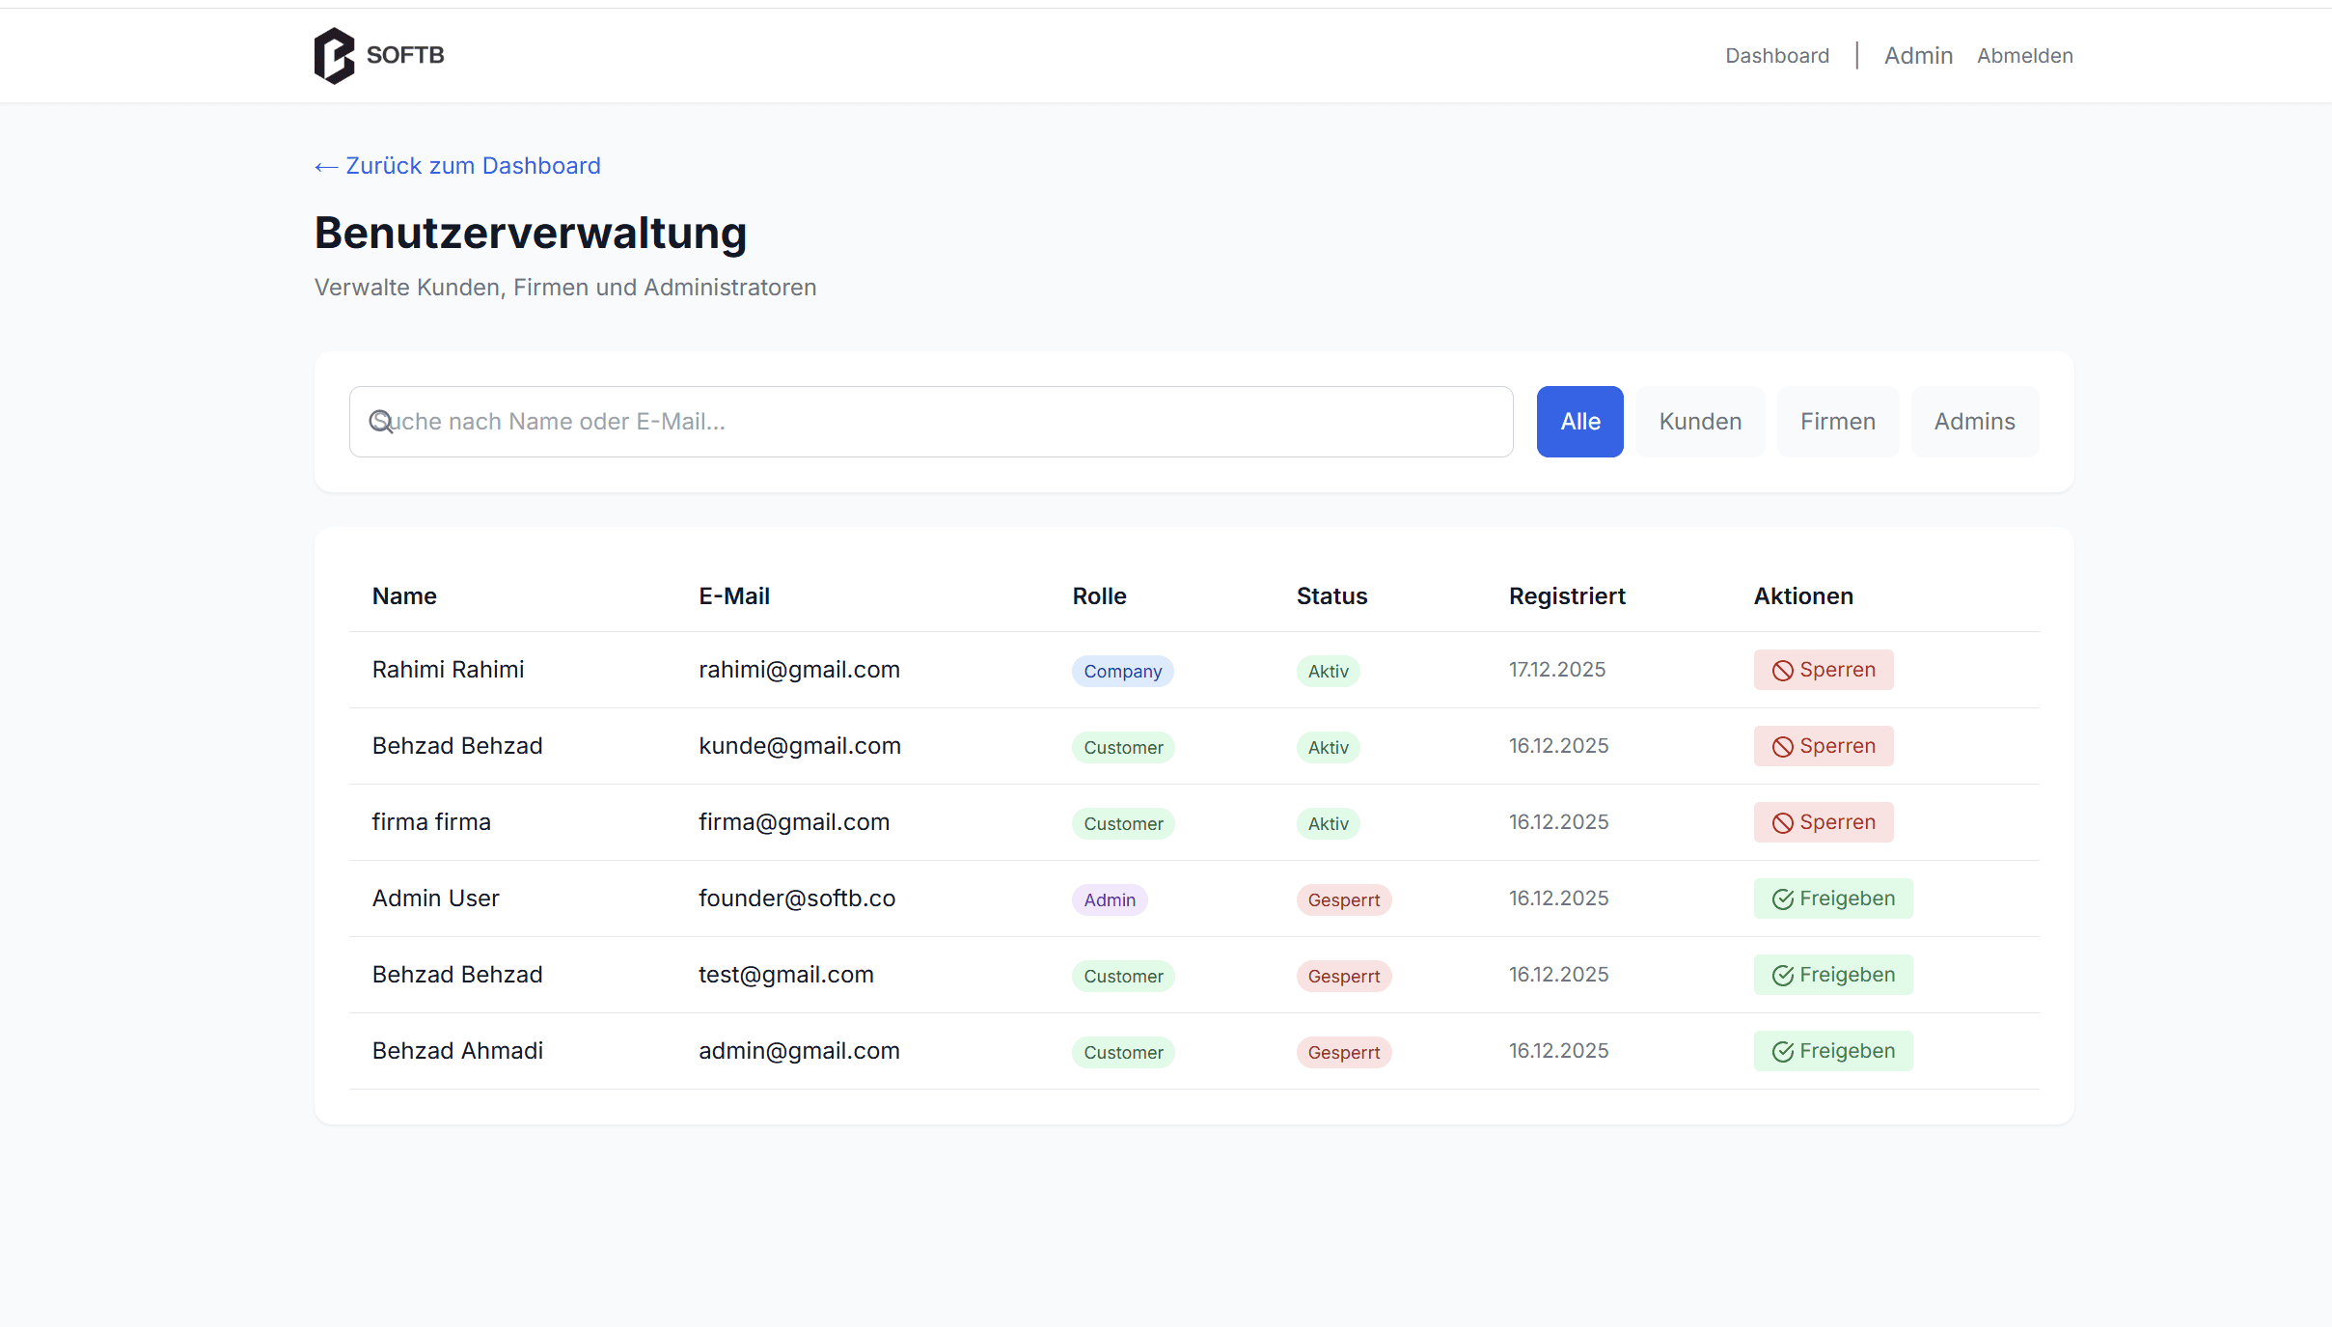Viewport: 2332px width, 1327px height.
Task: Click the magnifier icon in search field
Action: pyautogui.click(x=381, y=422)
